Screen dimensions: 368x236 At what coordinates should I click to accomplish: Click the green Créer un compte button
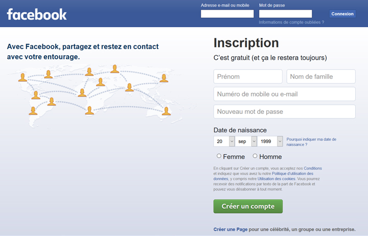248,206
